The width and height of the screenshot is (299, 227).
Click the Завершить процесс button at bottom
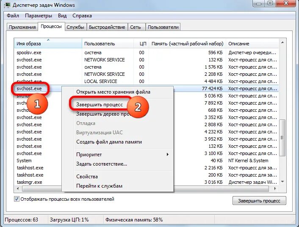pos(259,201)
